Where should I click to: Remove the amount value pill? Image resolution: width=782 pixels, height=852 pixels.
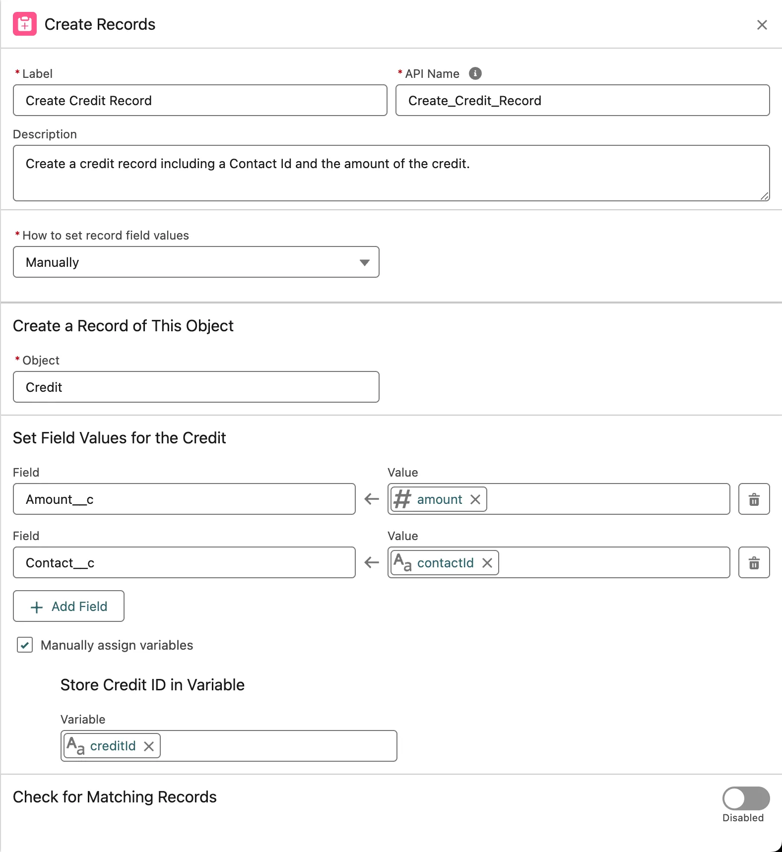click(x=475, y=499)
